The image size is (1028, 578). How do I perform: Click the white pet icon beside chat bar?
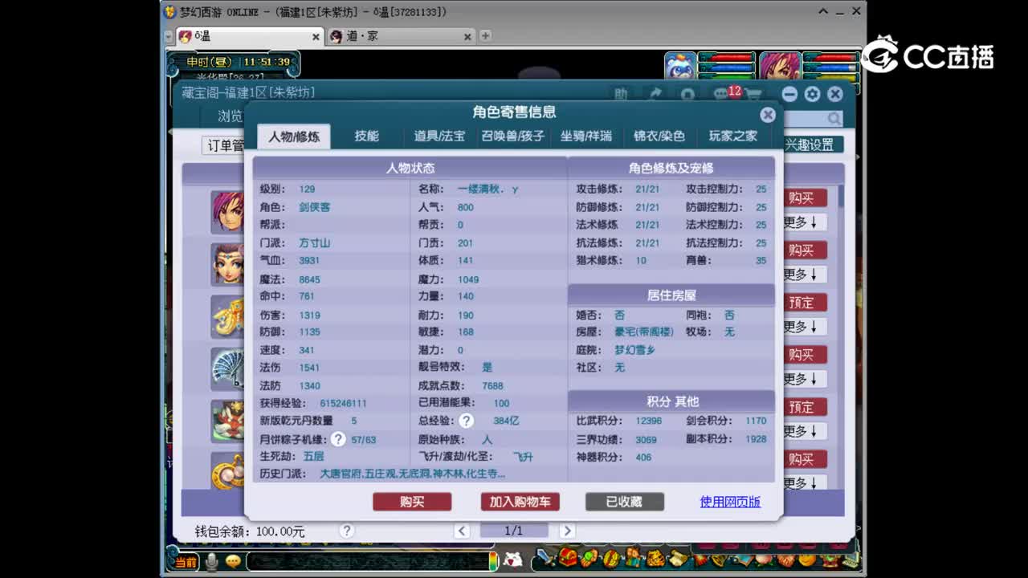click(x=513, y=560)
